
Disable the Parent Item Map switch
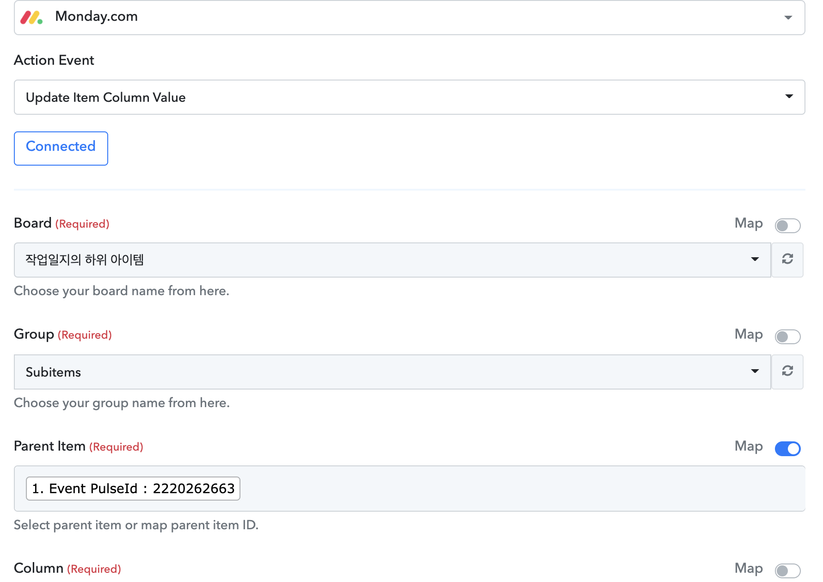(x=787, y=448)
